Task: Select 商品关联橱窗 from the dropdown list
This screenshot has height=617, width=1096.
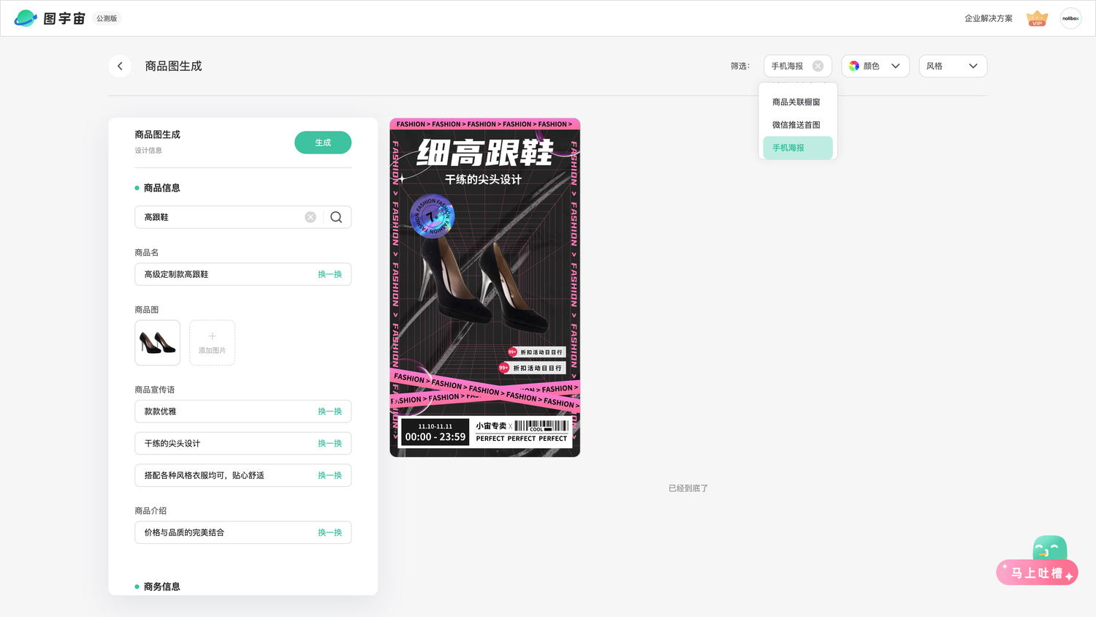Action: point(797,102)
